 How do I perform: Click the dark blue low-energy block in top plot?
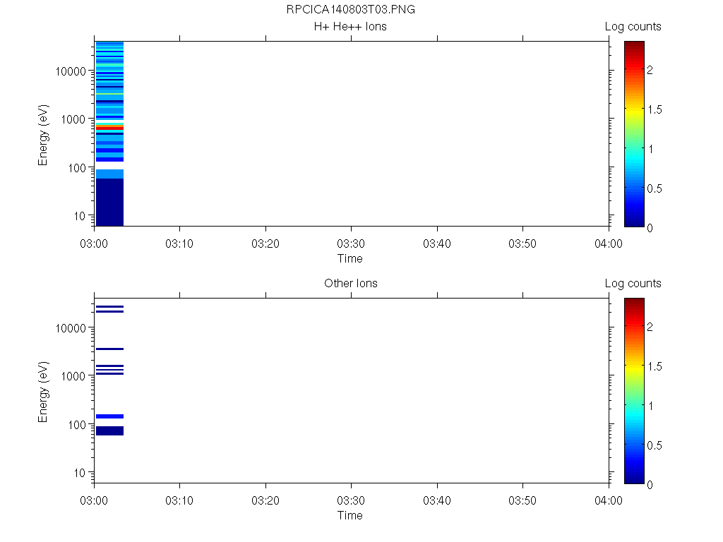tap(109, 202)
